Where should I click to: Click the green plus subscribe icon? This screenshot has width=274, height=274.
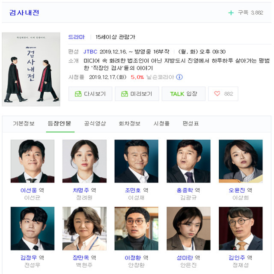coord(231,13)
